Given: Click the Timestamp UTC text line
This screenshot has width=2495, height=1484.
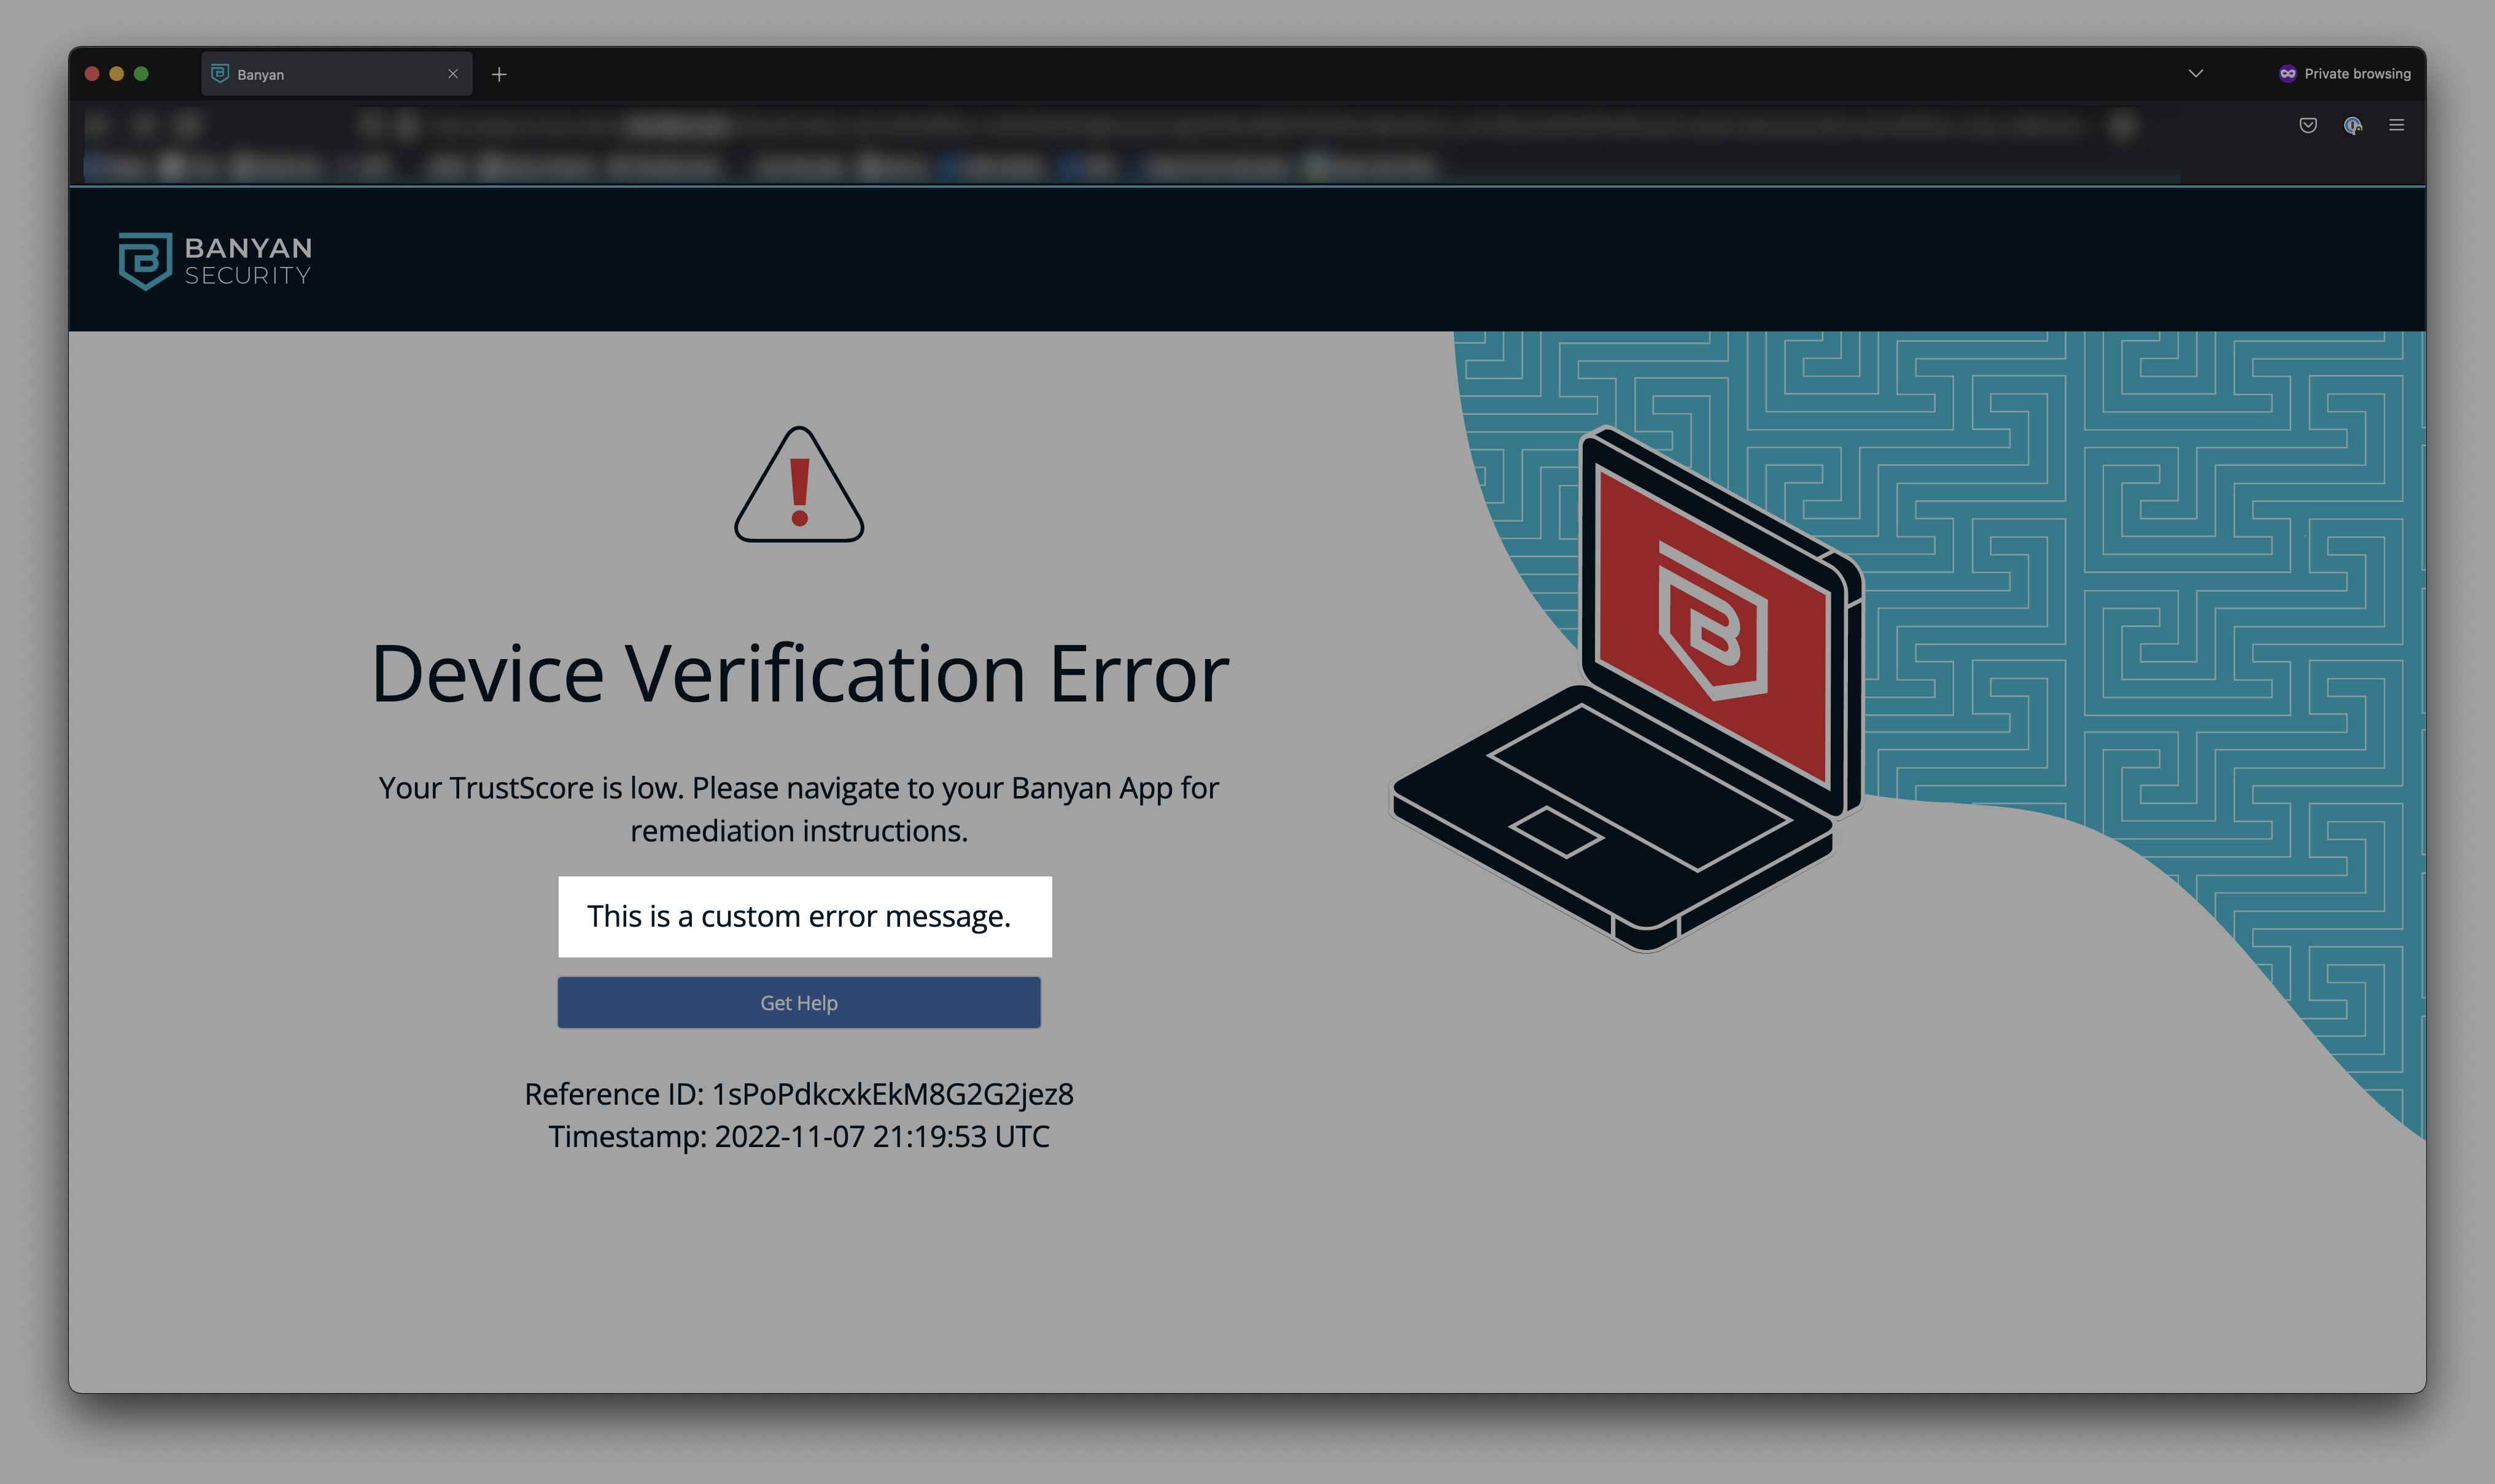Looking at the screenshot, I should (798, 1137).
